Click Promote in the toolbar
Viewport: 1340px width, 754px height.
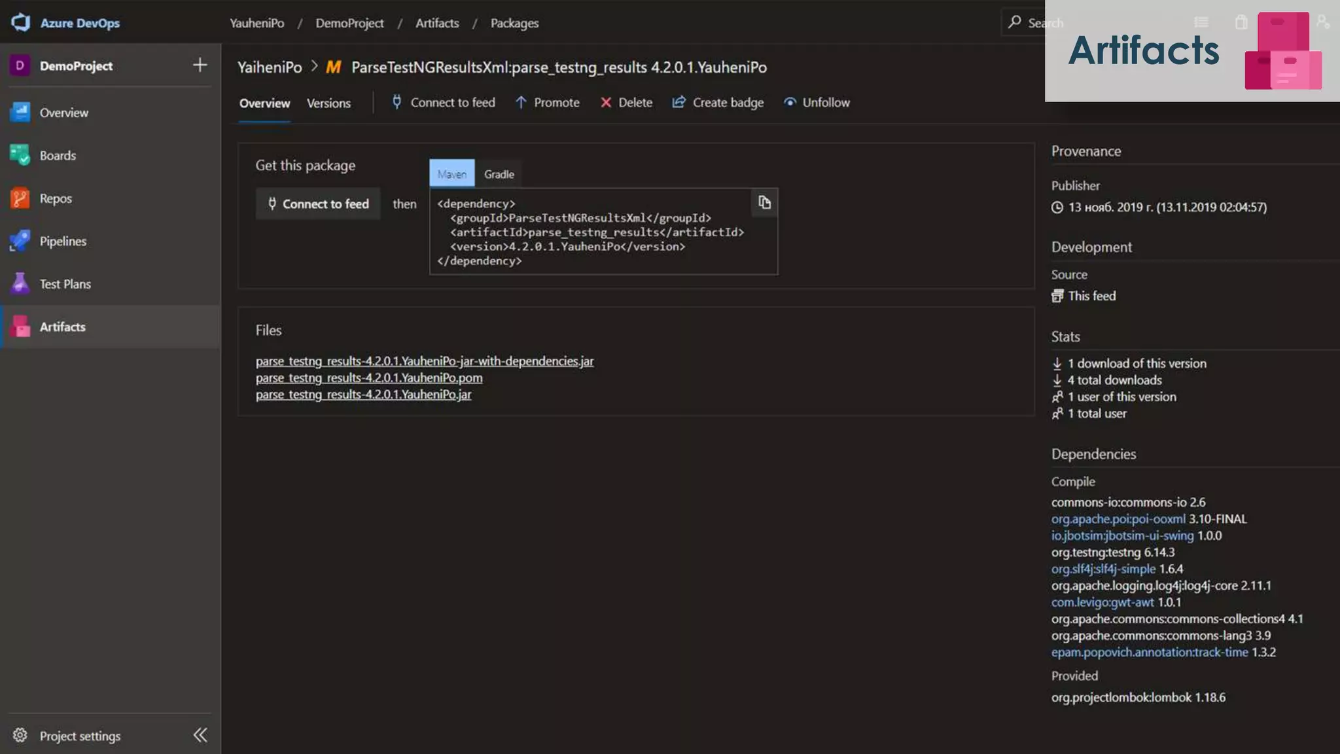point(548,103)
